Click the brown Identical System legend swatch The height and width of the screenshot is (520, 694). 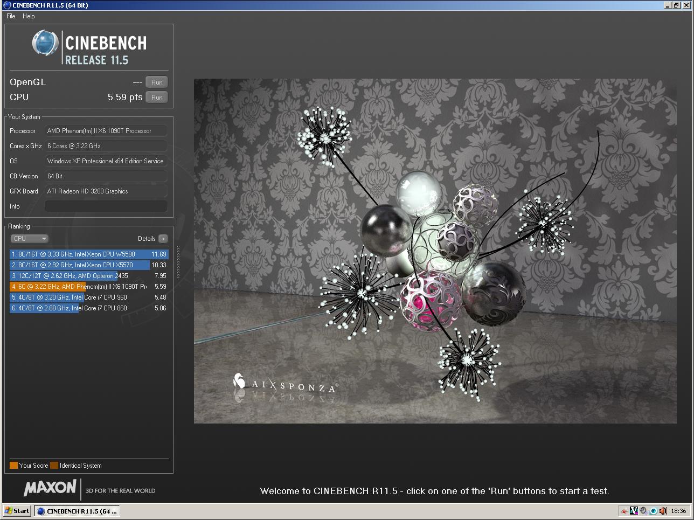click(x=54, y=466)
